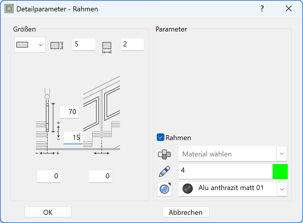Click the help question mark icon
303x223 pixels.
pos(262,9)
